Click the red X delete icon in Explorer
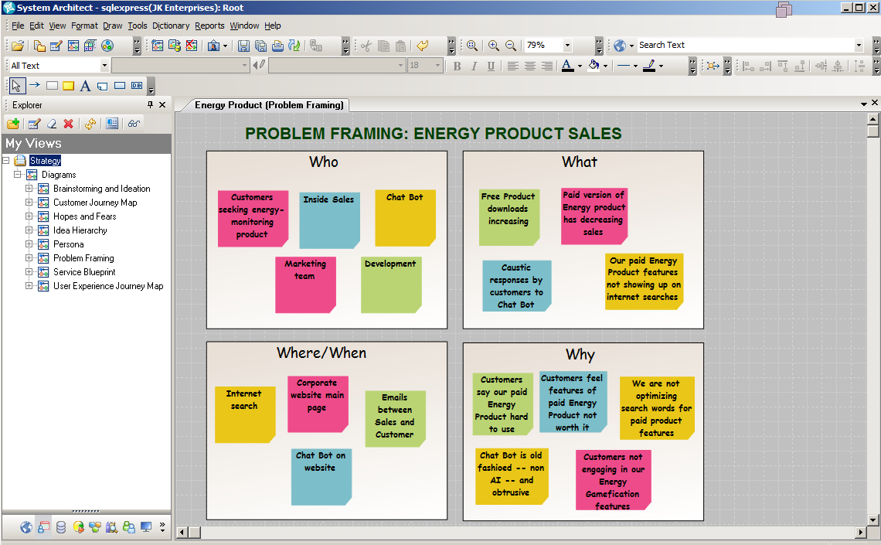This screenshot has width=881, height=545. click(x=68, y=124)
